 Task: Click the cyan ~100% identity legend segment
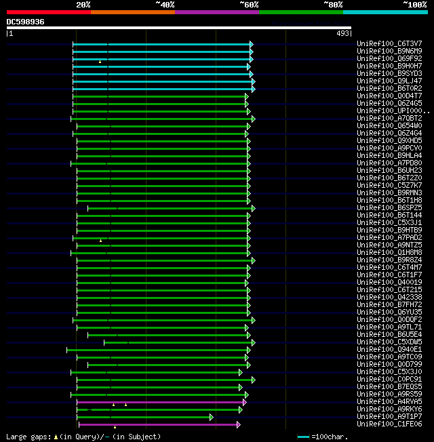coord(385,12)
